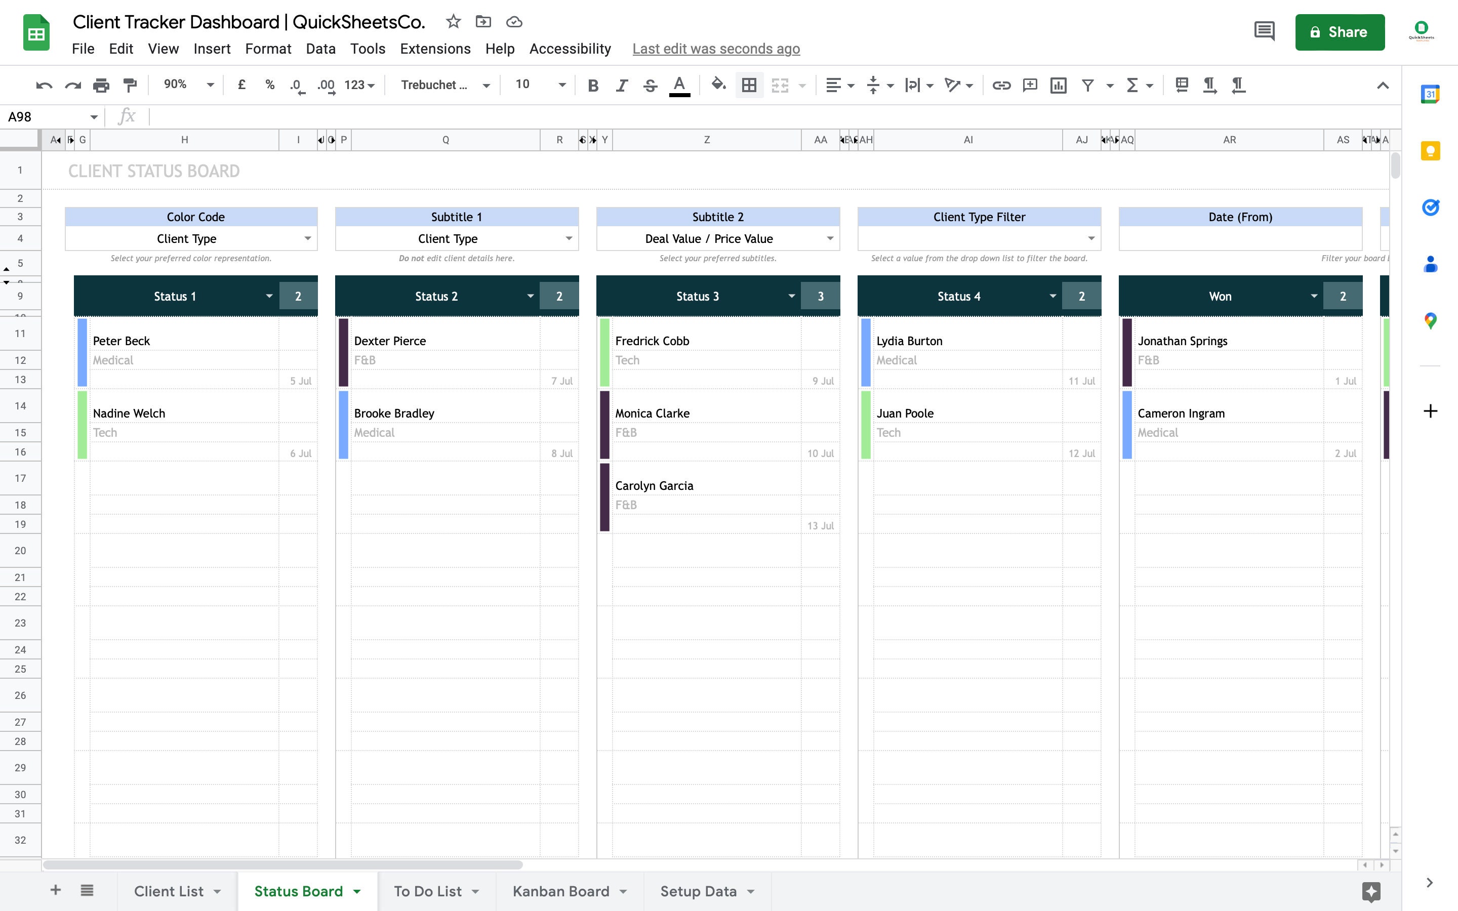Screen dimensions: 1458x911
Task: Open the 'Last edit was seconds ago' link
Action: (x=716, y=49)
